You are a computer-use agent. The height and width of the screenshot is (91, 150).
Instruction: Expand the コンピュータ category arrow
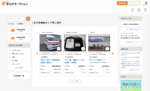tap(10, 50)
